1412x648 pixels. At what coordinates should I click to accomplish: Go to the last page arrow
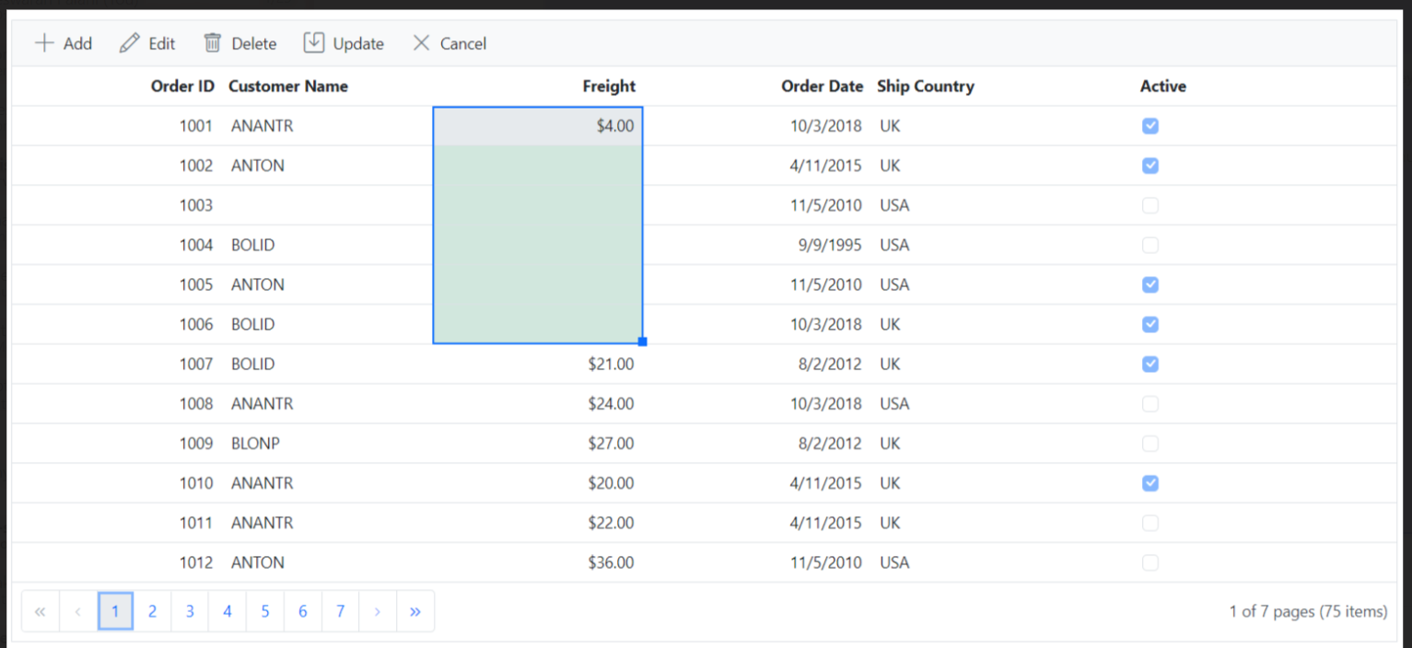click(x=415, y=611)
